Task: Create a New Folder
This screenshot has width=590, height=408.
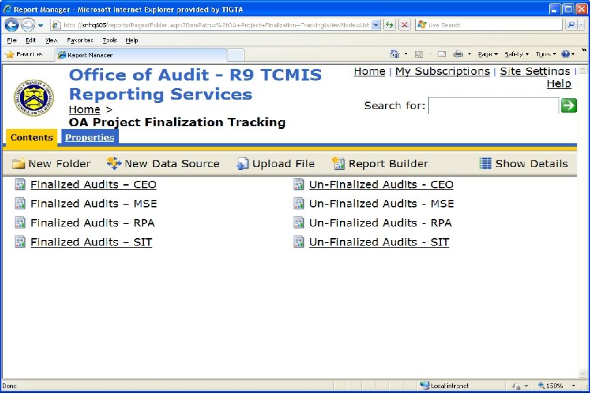Action: [x=51, y=164]
